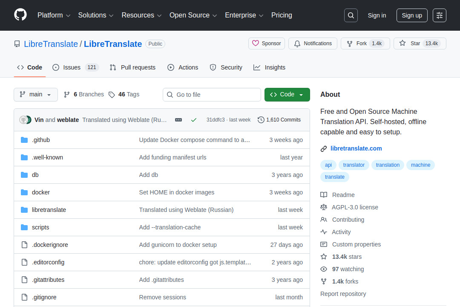The width and height of the screenshot is (460, 307).
Task: Open the search magnifier icon
Action: click(351, 15)
